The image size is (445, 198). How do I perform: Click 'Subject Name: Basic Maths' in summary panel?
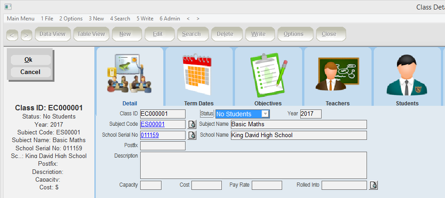click(49, 140)
